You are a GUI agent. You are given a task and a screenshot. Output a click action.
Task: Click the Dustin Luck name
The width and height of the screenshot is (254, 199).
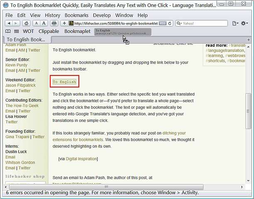pyautogui.click(x=16, y=152)
